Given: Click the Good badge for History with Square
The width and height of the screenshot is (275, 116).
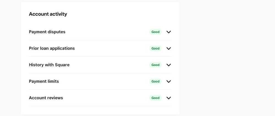Looking at the screenshot, I should click(155, 65).
